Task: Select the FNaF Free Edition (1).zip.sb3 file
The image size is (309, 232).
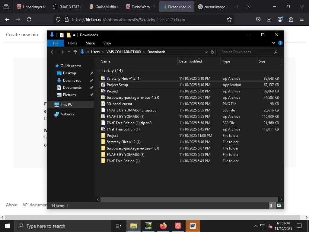Action: (129, 123)
